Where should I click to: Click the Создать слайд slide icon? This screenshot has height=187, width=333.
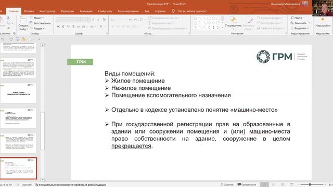pyautogui.click(x=23, y=20)
